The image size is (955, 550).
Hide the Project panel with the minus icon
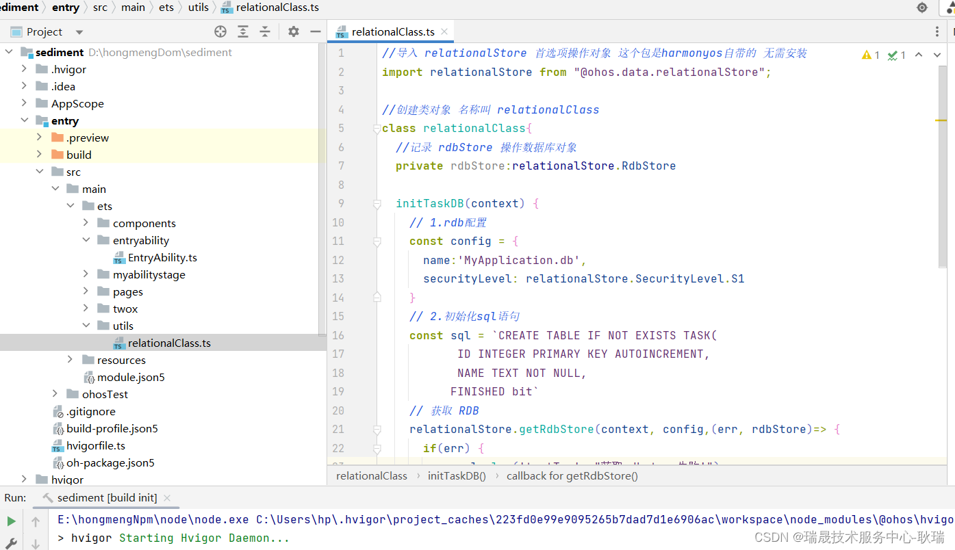click(x=316, y=31)
